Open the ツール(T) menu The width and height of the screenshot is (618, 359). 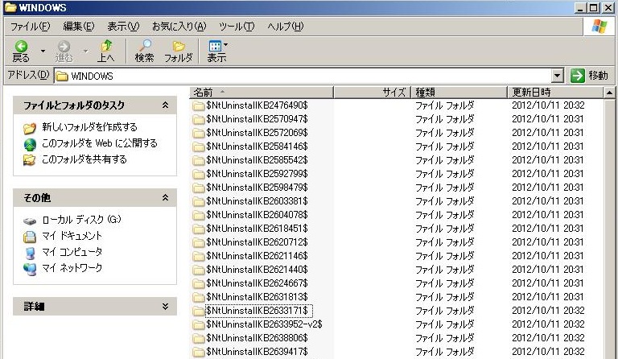237,27
